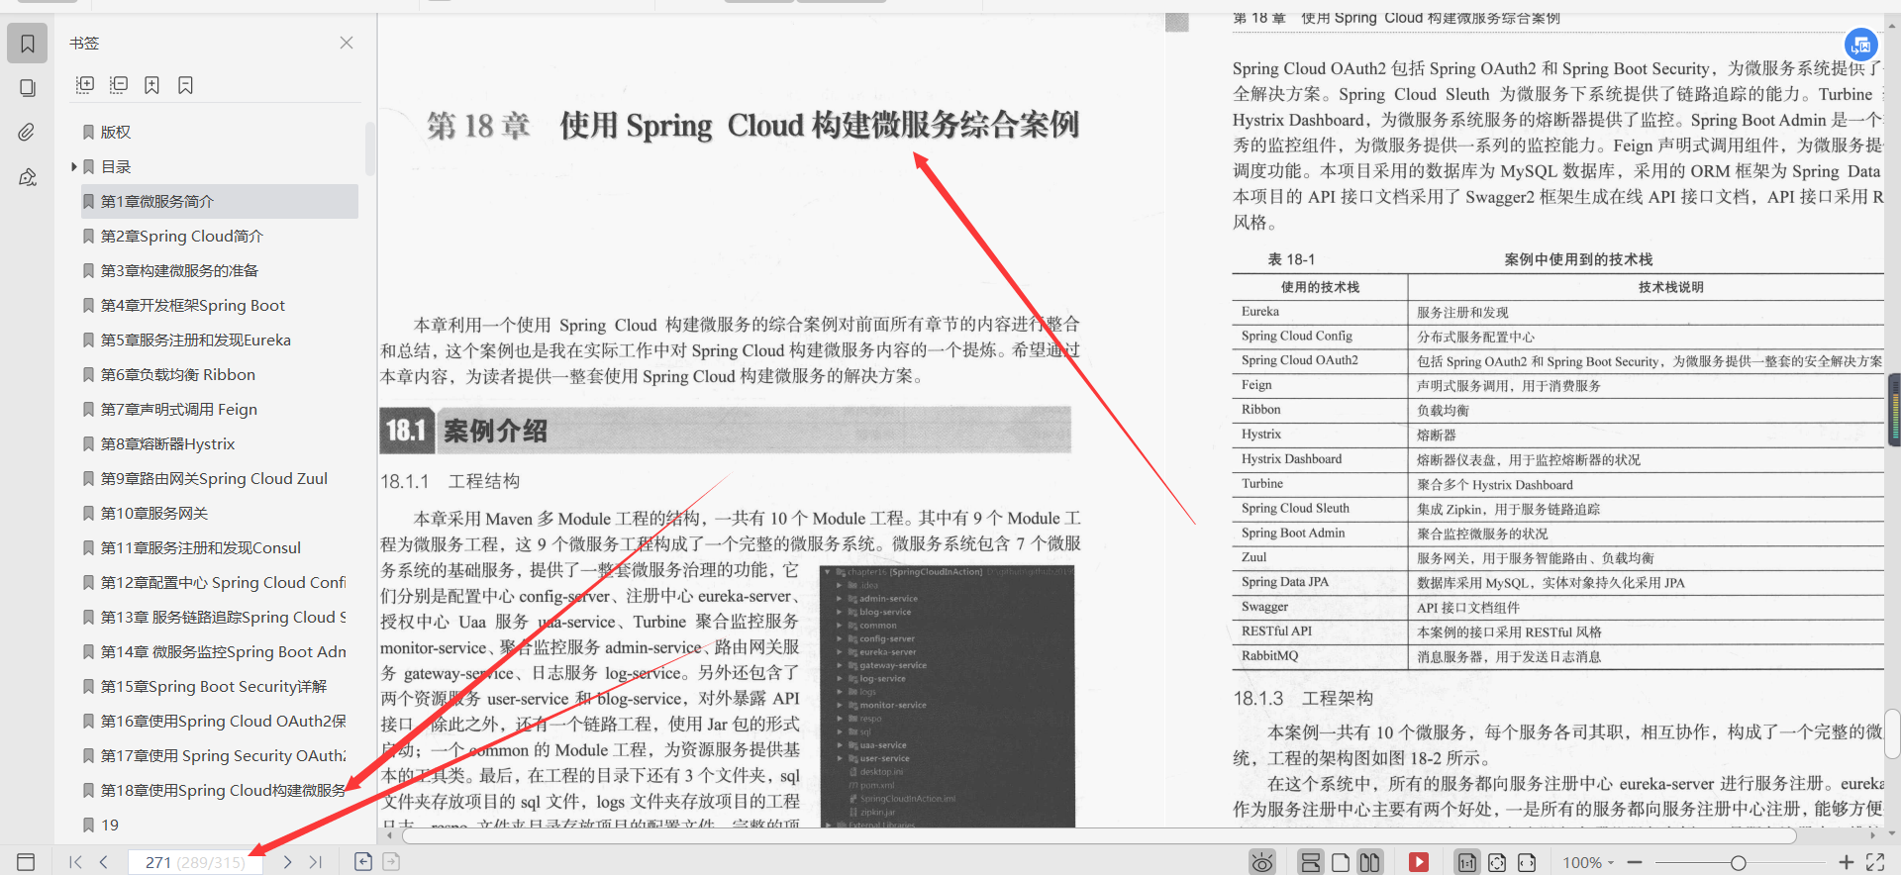
Task: Open bookmark 第15章Spring Boot Security详解
Action: (x=214, y=686)
